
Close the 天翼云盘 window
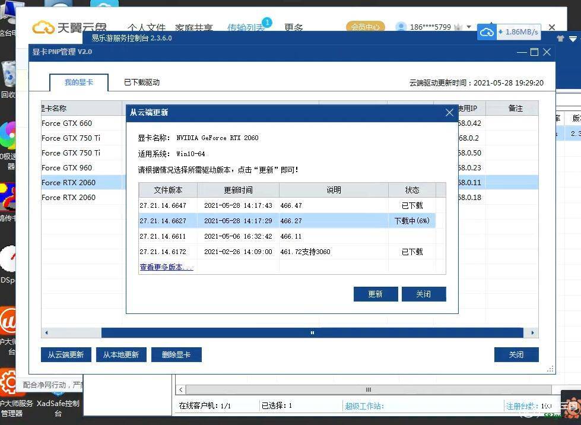tap(552, 27)
